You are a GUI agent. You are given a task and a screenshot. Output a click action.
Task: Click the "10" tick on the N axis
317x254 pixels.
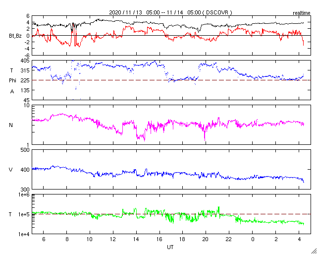[27, 106]
